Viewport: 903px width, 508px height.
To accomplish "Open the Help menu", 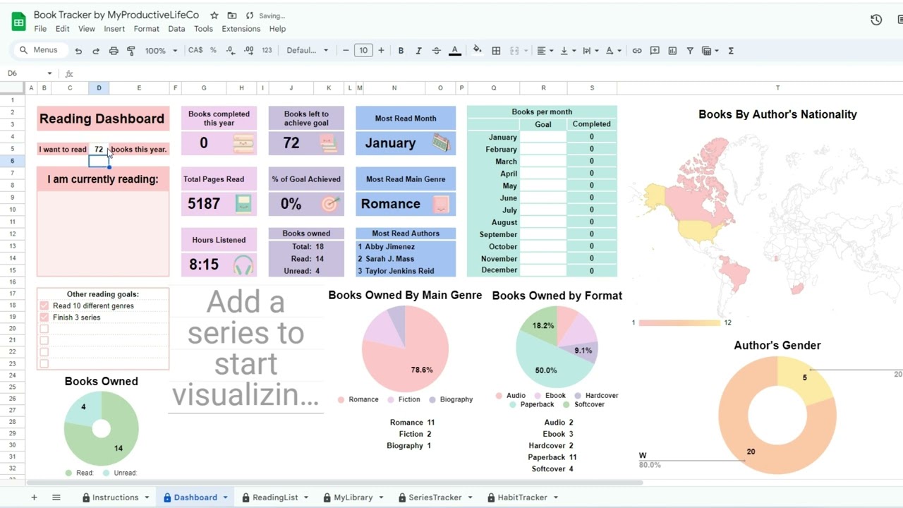I will click(x=277, y=29).
